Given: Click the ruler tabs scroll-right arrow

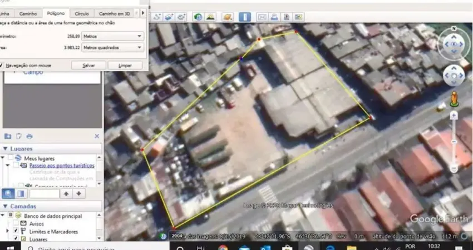Looking at the screenshot, I should click(143, 13).
